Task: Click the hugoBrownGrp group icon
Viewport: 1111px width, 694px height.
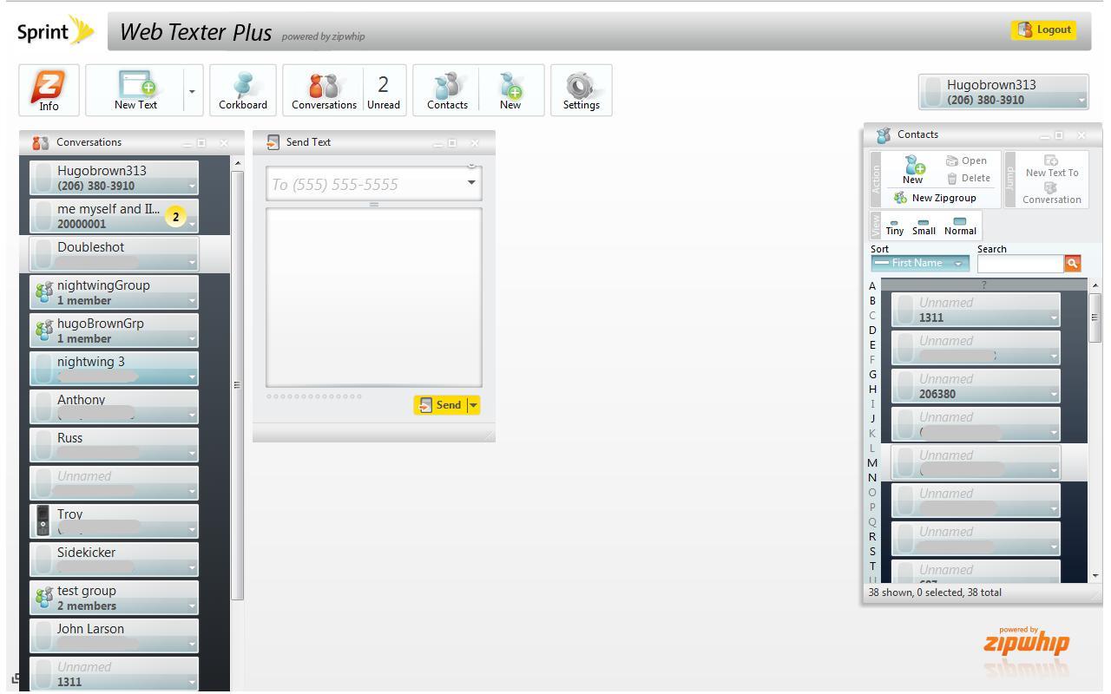Action: (x=43, y=331)
